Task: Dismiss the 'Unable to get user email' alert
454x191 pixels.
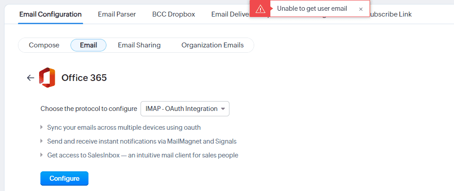Action: (361, 9)
